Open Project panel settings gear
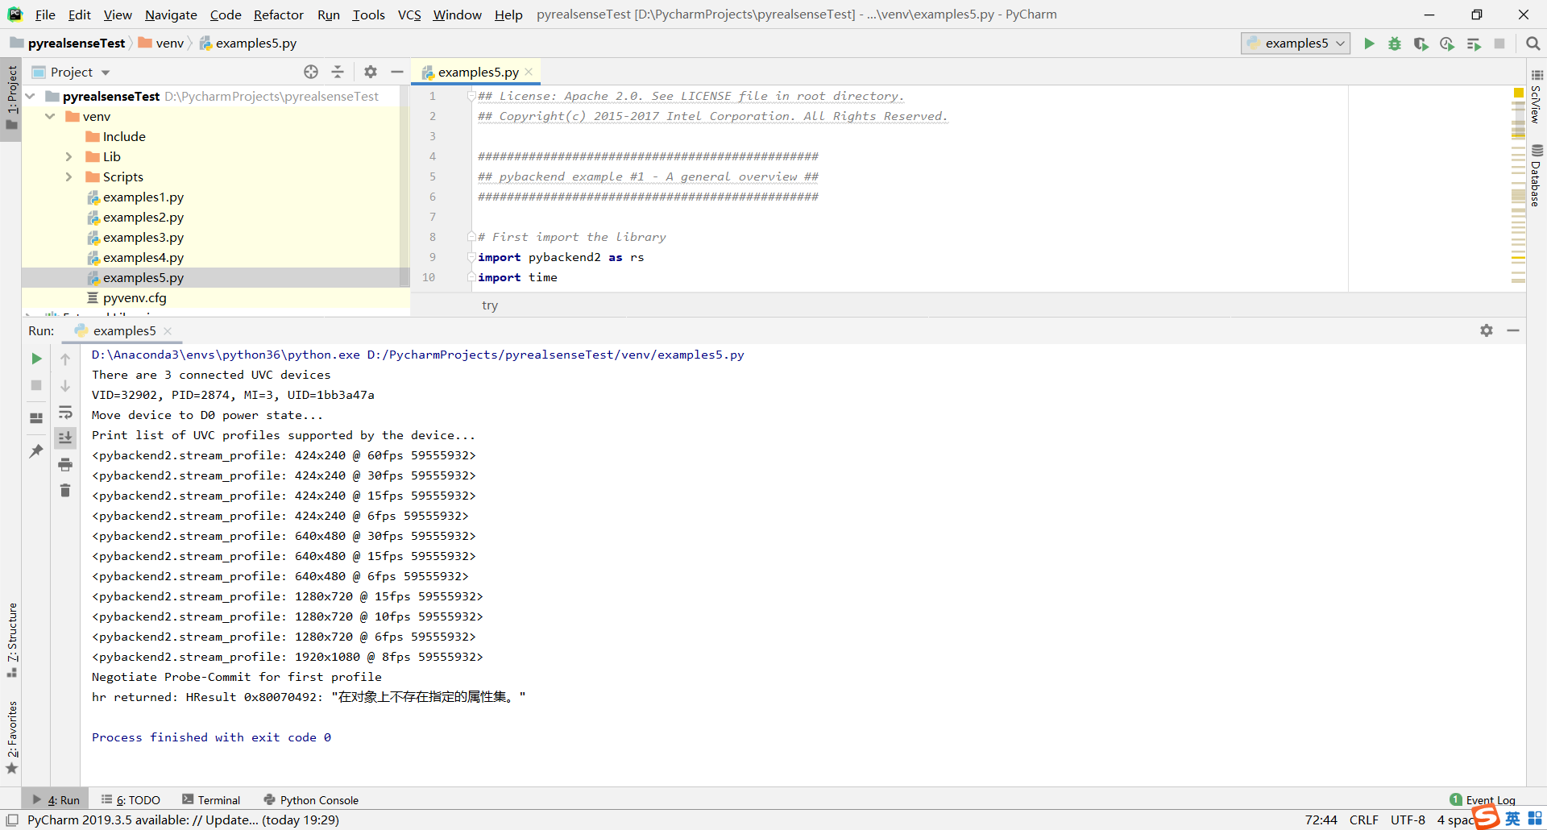 [371, 72]
